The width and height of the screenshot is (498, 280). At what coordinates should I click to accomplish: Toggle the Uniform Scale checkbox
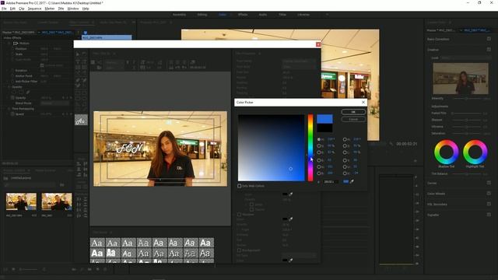coord(42,65)
